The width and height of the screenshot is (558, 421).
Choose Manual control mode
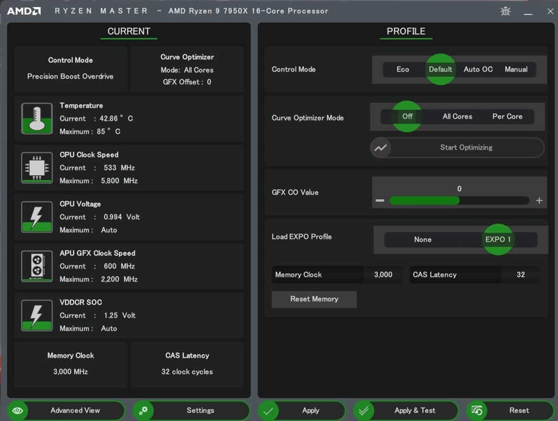515,69
